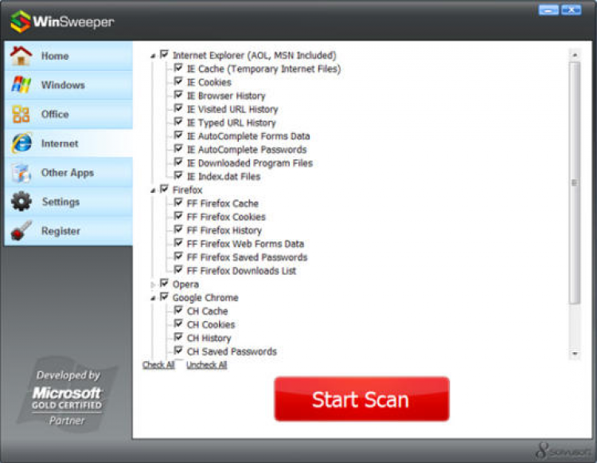Uncheck the Google Chrome group

click(164, 296)
